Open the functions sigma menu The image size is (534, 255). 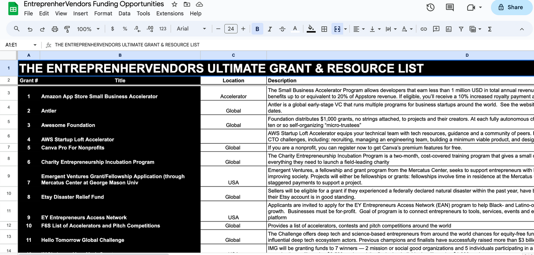pos(490,29)
